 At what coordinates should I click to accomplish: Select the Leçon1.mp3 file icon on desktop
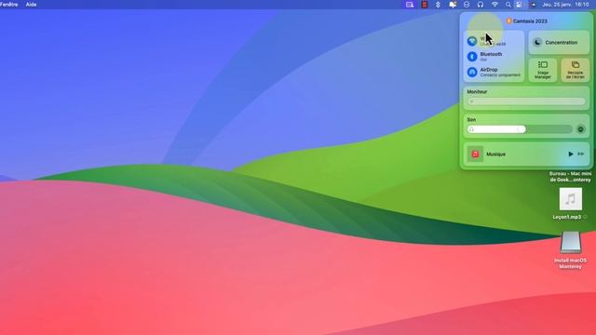570,199
